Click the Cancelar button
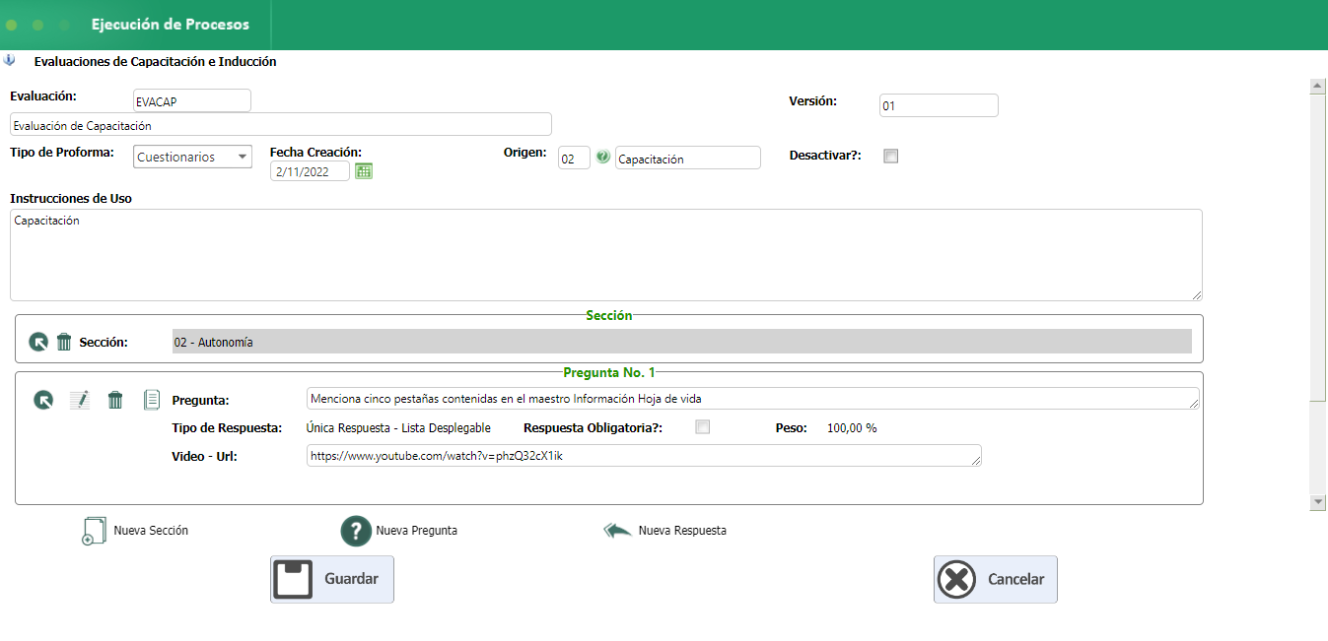Screen dimensions: 1328x641 click(996, 579)
